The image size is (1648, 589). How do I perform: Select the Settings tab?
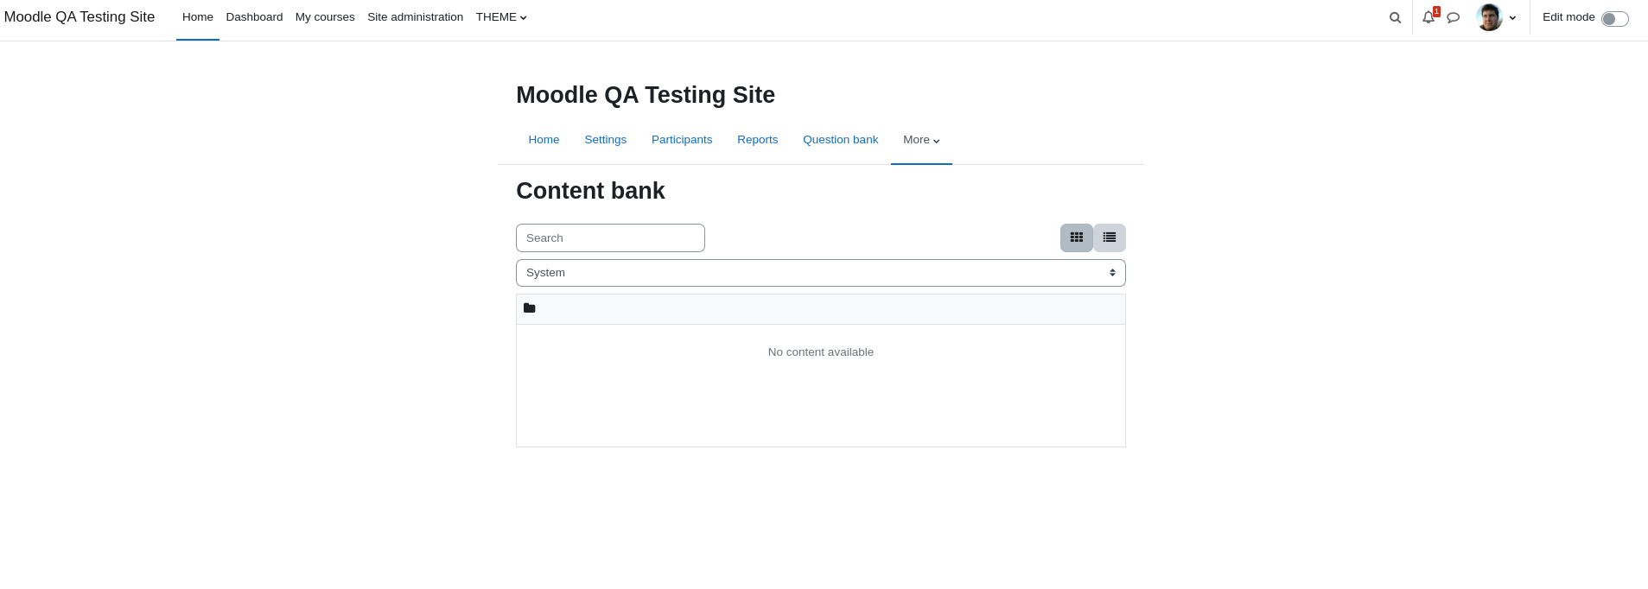coord(605,140)
